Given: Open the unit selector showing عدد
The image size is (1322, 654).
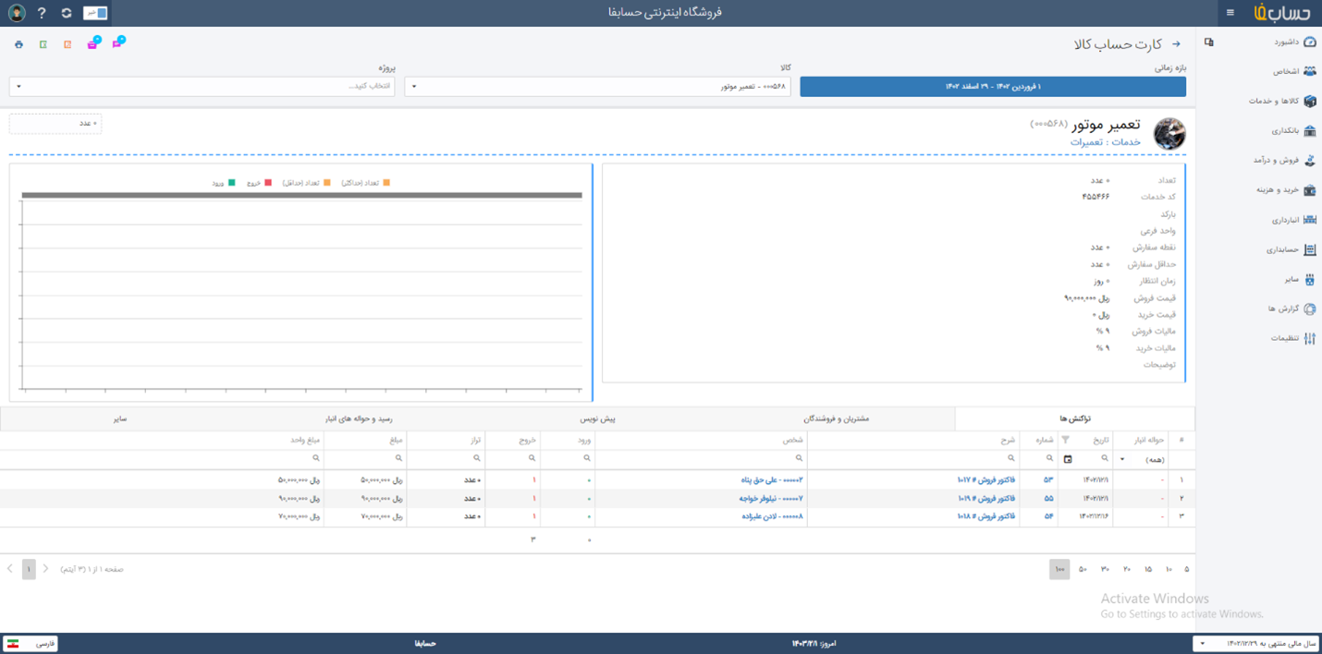Looking at the screenshot, I should click(55, 123).
